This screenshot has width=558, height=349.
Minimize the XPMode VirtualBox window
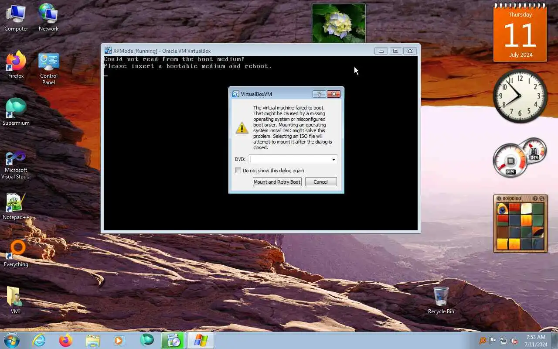click(381, 51)
